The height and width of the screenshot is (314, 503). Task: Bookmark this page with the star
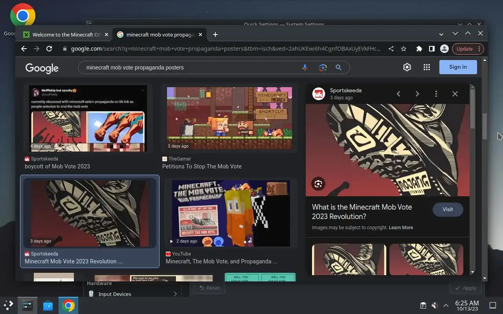click(x=404, y=49)
